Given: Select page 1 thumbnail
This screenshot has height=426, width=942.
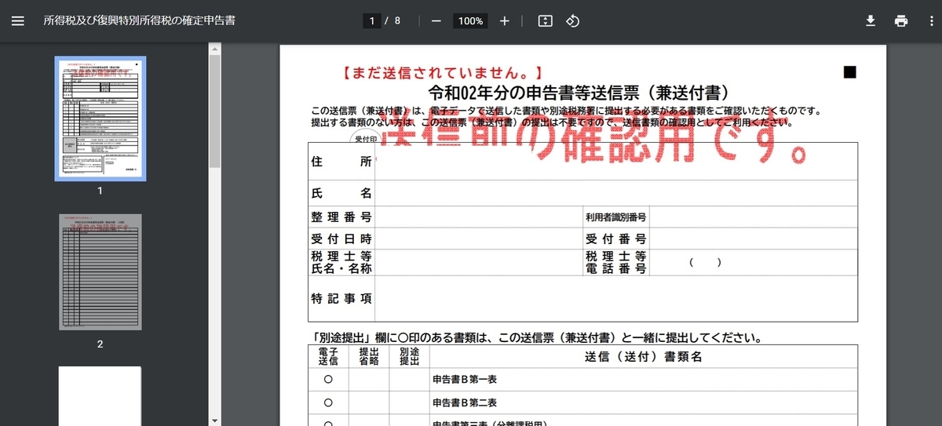Looking at the screenshot, I should point(100,118).
